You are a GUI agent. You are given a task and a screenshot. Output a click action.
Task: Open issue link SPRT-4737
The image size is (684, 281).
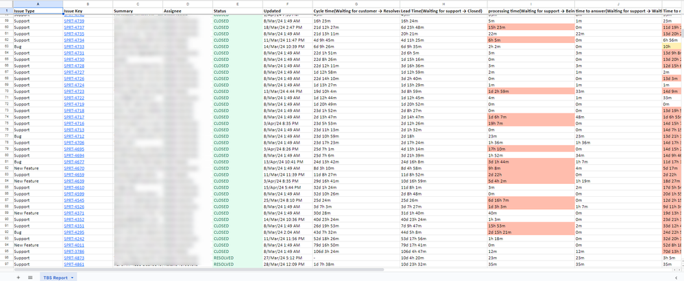(74, 27)
